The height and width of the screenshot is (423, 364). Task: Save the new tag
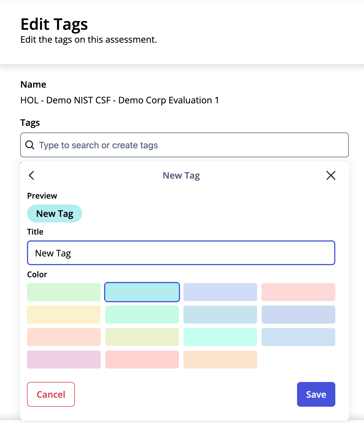point(316,394)
